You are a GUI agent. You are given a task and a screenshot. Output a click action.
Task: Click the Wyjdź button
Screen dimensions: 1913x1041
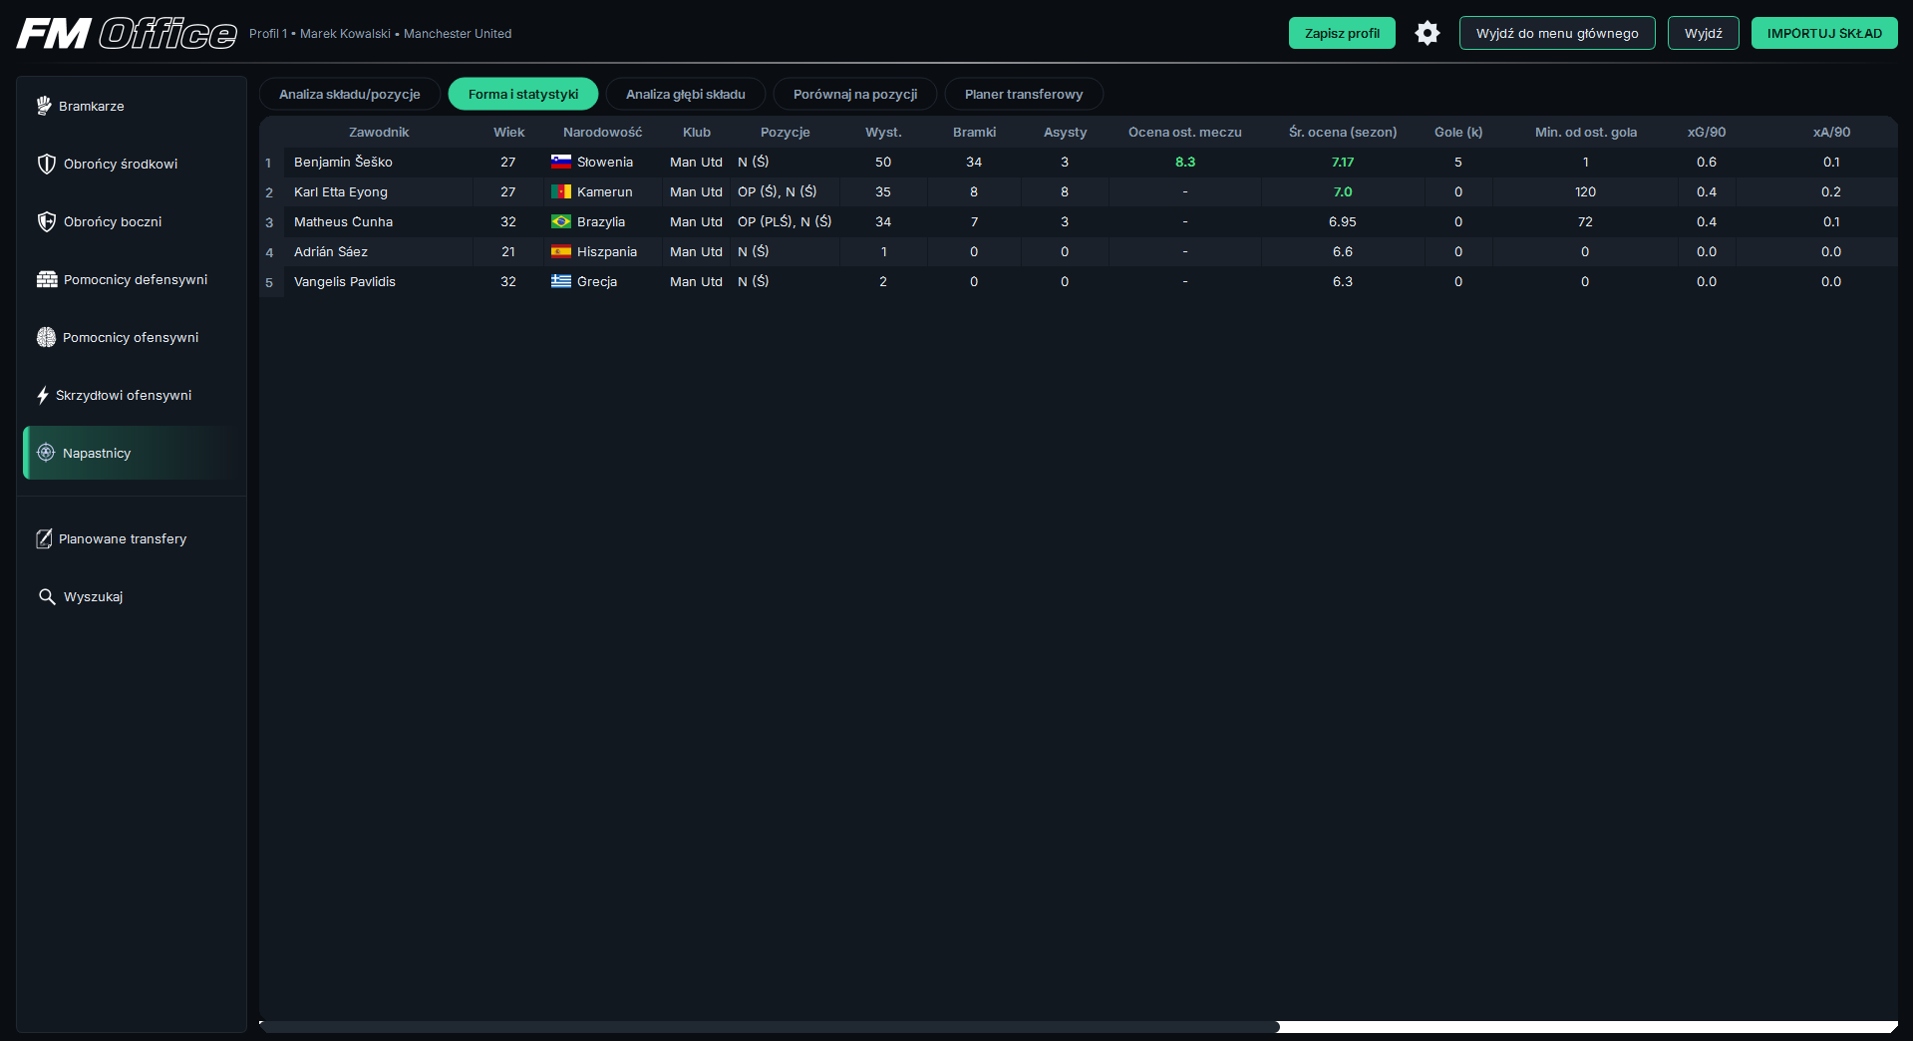pos(1704,33)
